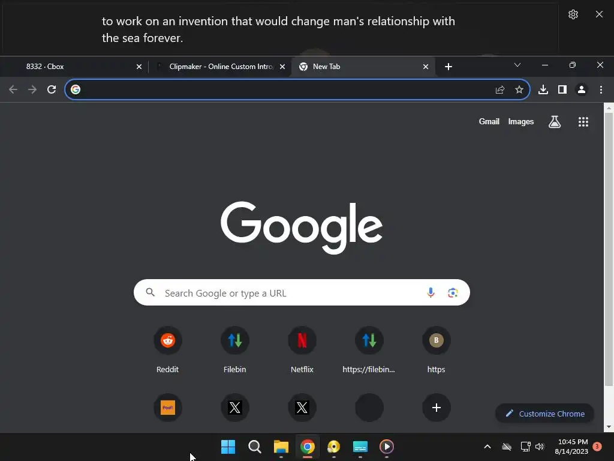Close the live captions bar

tap(599, 14)
